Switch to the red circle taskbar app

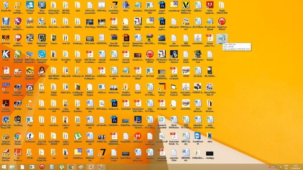tap(42, 167)
